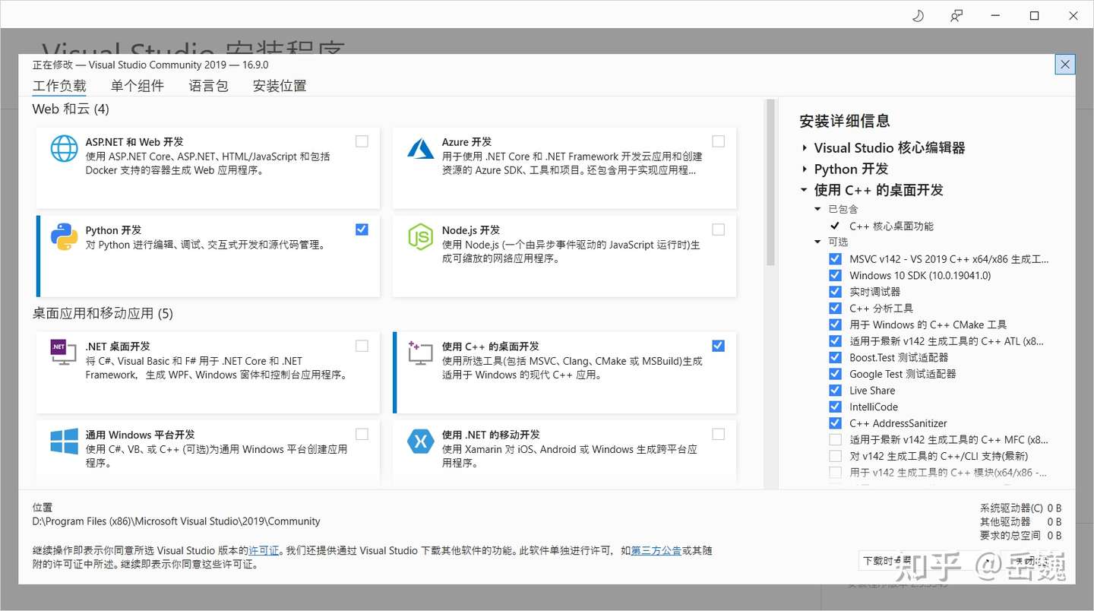Switch to the 安装位置 tab

(280, 86)
